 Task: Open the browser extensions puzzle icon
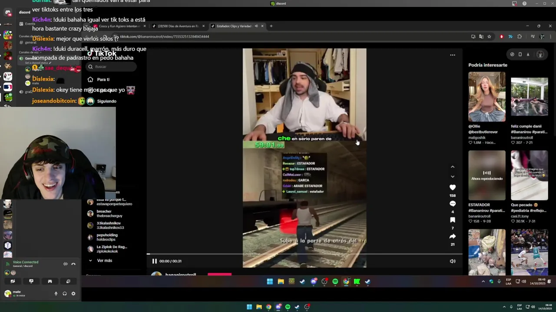coord(520,37)
